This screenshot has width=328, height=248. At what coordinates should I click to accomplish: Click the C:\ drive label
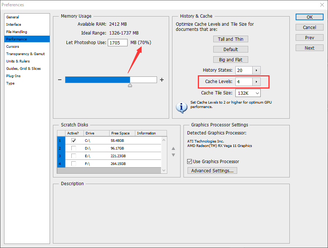(x=88, y=141)
